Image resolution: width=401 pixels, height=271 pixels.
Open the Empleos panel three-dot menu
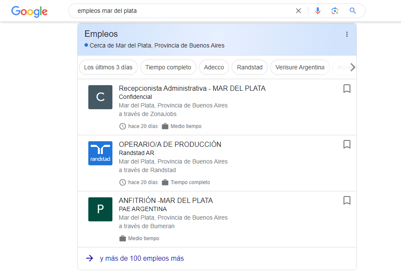[347, 34]
